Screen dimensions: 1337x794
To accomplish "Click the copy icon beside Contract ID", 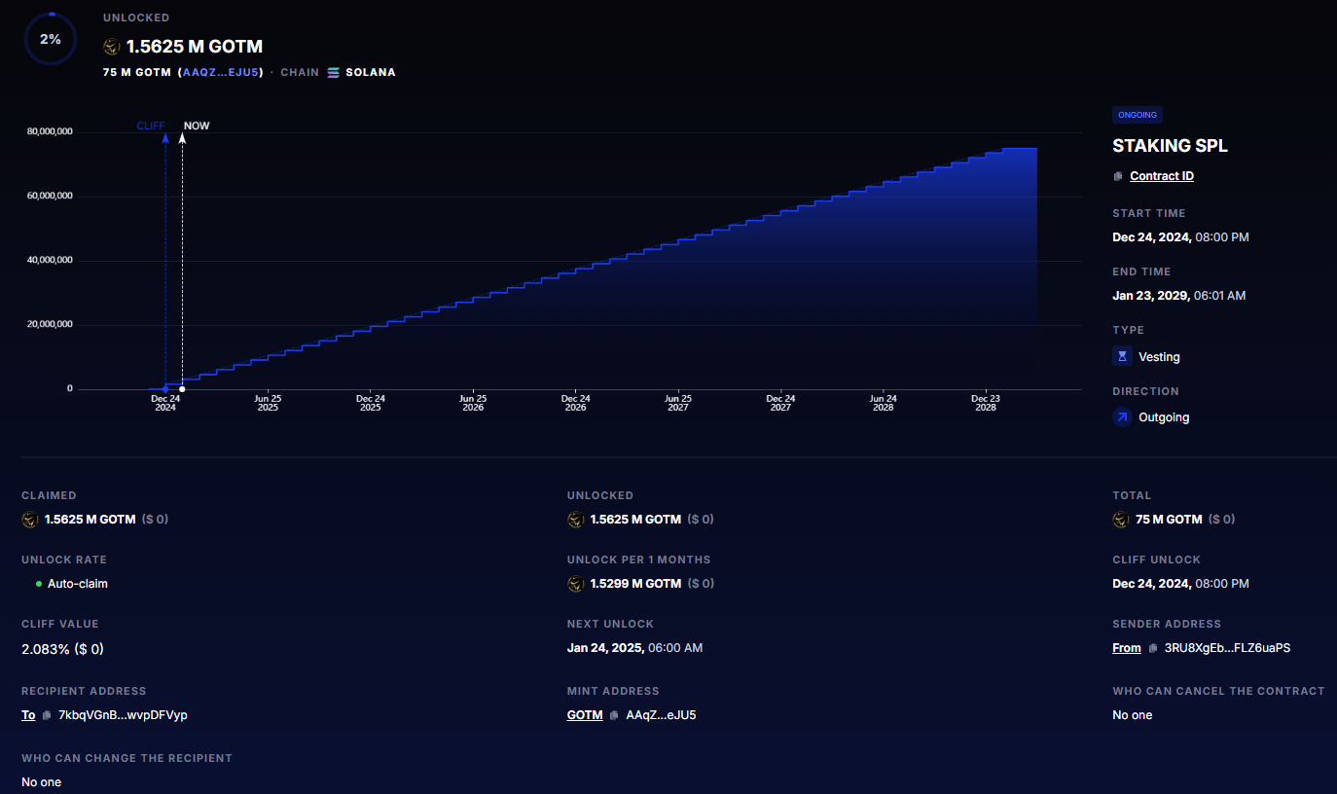I will pyautogui.click(x=1118, y=176).
